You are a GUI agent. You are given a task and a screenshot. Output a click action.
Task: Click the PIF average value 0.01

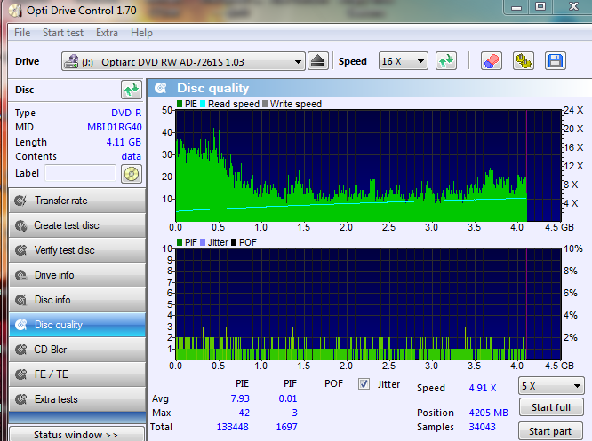coord(288,398)
